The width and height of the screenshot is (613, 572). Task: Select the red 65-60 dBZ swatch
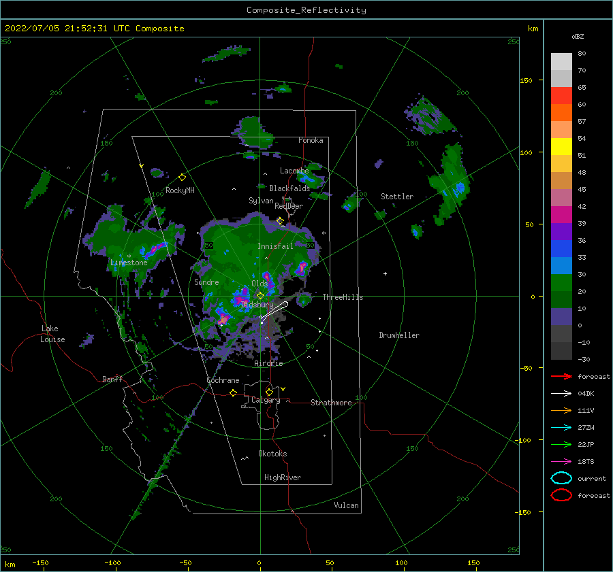pos(561,96)
